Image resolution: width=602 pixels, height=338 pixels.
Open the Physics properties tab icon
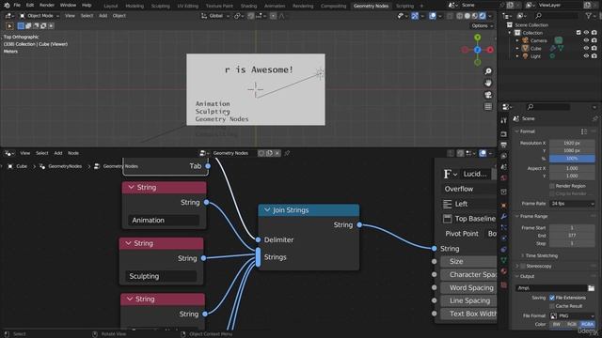point(504,238)
